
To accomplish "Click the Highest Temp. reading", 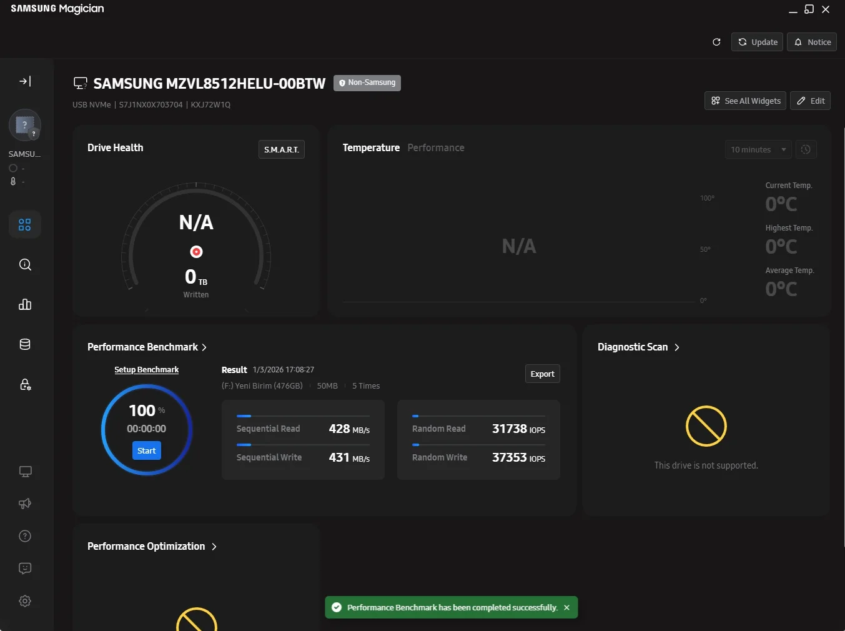I will [x=781, y=246].
